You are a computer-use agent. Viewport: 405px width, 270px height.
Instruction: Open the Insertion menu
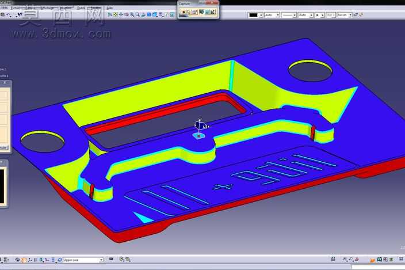point(66,8)
